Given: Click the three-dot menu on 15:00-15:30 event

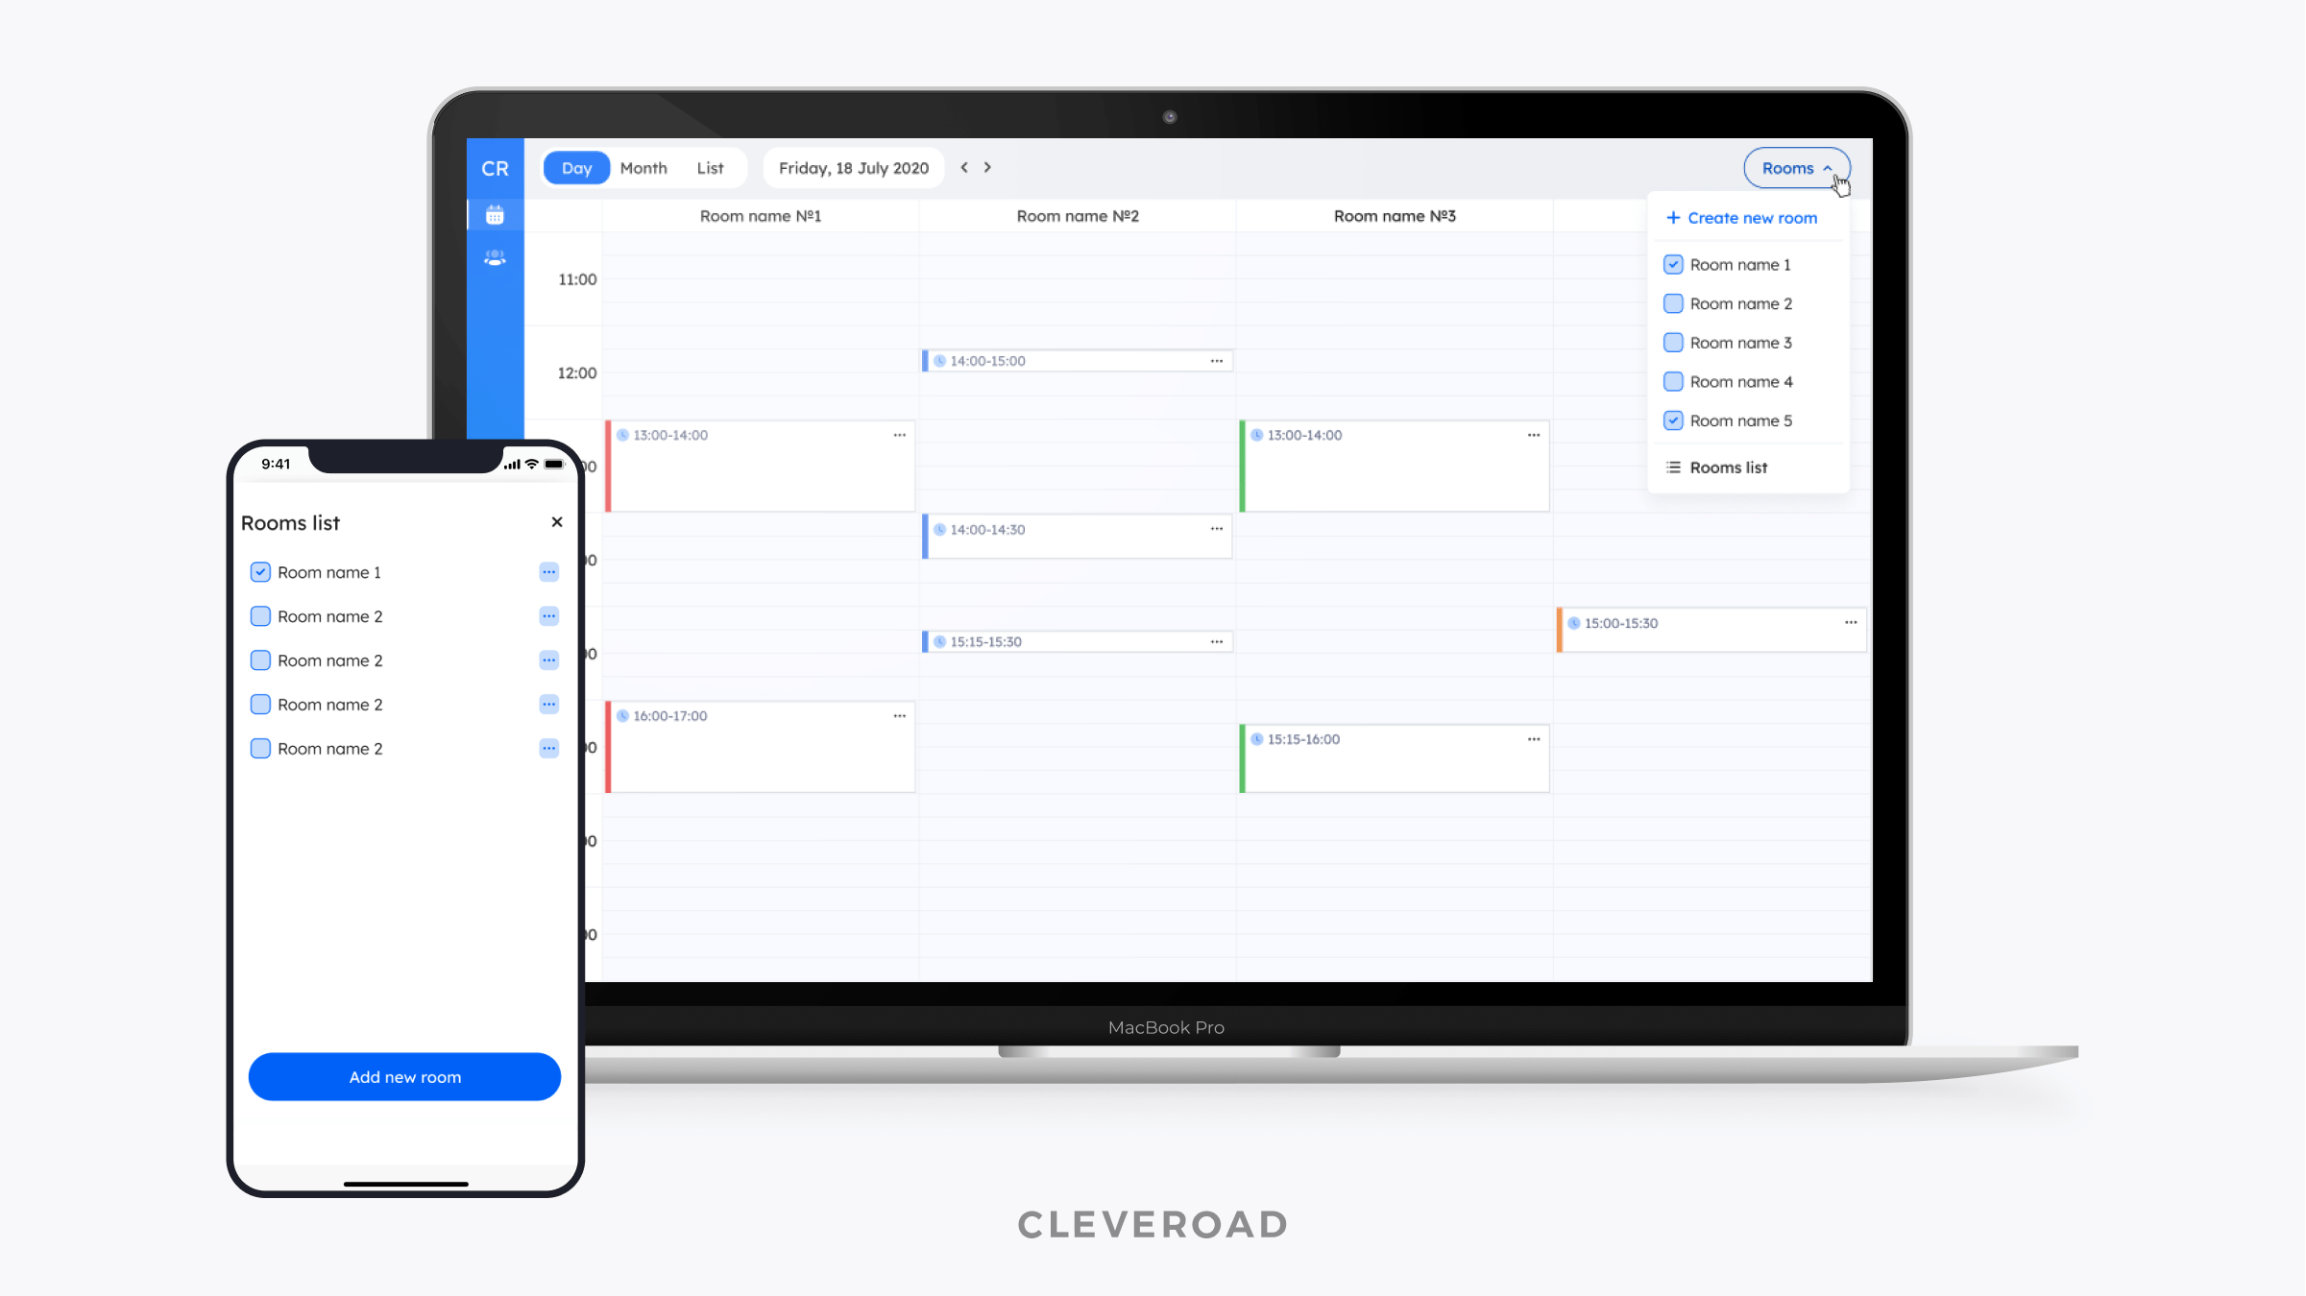Looking at the screenshot, I should 1850,622.
